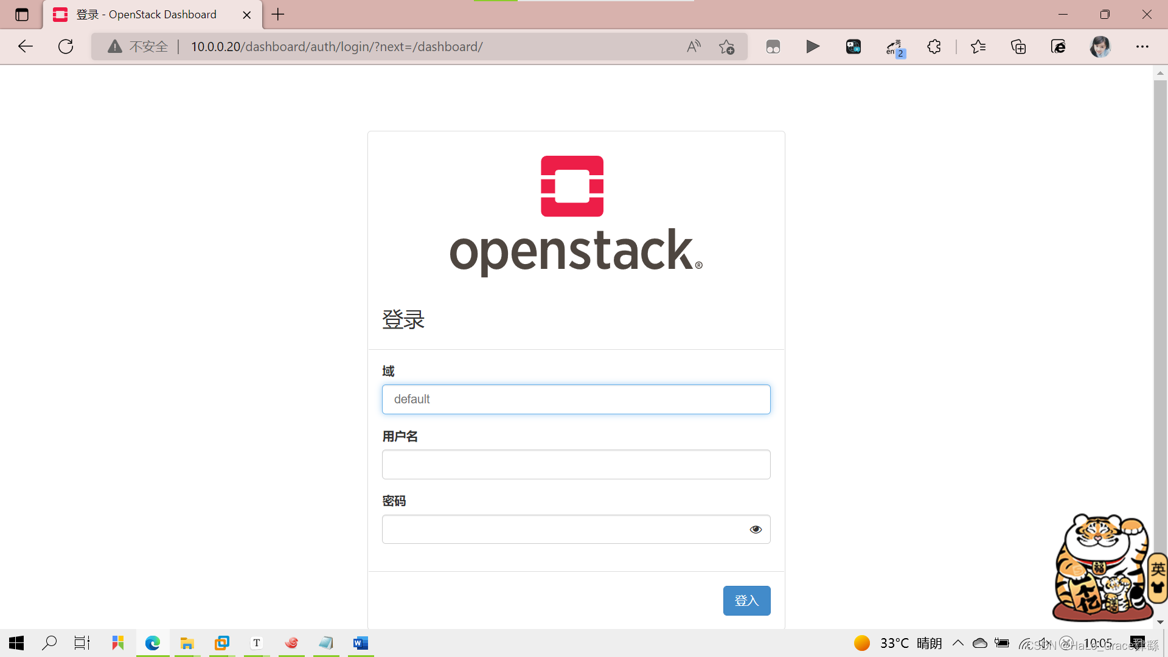Click the battery tray icon
1168x657 pixels.
[1002, 643]
